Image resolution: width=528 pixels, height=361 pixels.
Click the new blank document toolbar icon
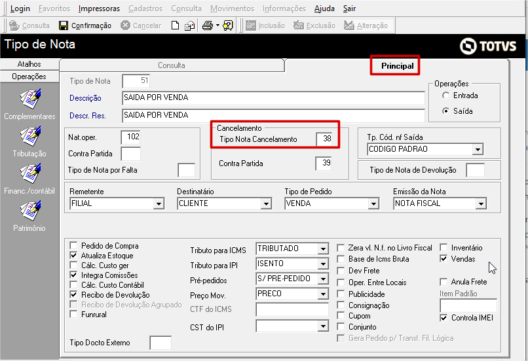tap(175, 26)
